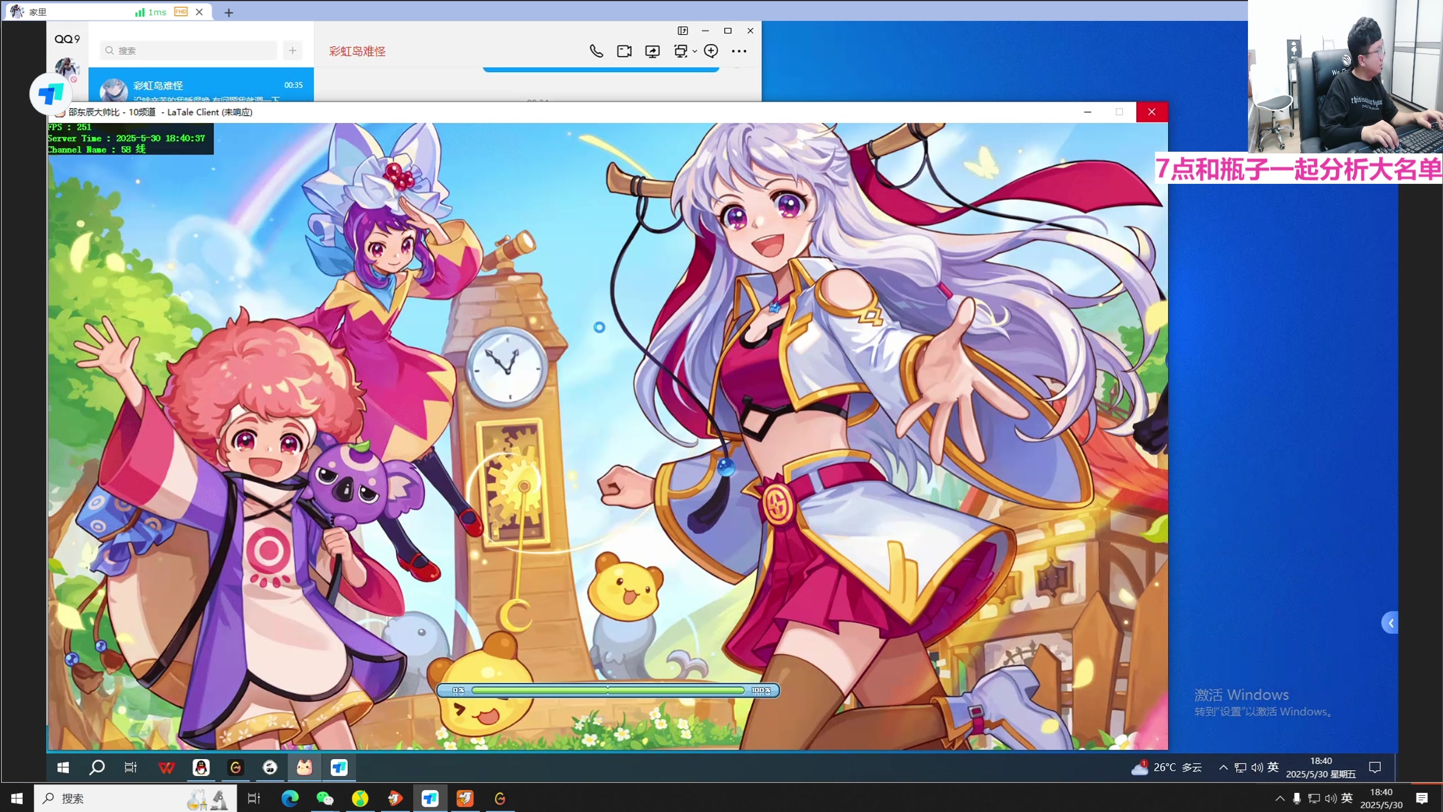This screenshot has height=812, width=1443.
Task: Expand the remote system tray hidden icons
Action: point(1223,767)
